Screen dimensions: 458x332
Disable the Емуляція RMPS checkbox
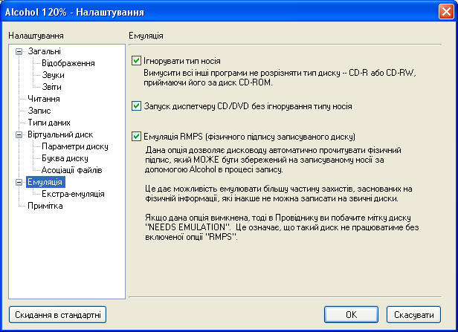point(135,137)
